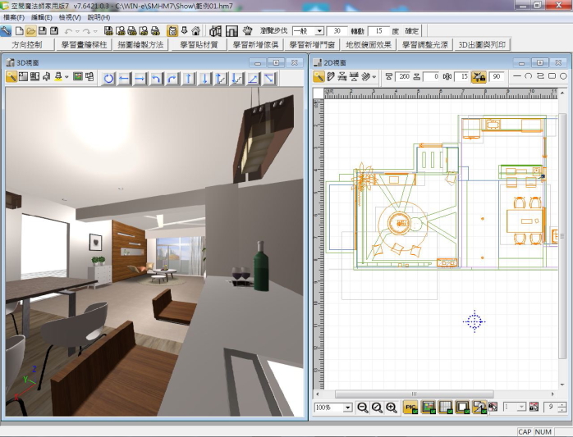
Task: Click the rotate circle arrow in the 3D window
Action: click(108, 78)
